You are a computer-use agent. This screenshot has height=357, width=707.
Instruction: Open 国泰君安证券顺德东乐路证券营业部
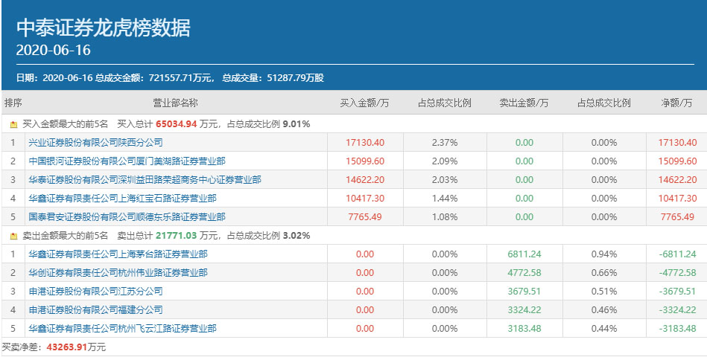pos(127,216)
